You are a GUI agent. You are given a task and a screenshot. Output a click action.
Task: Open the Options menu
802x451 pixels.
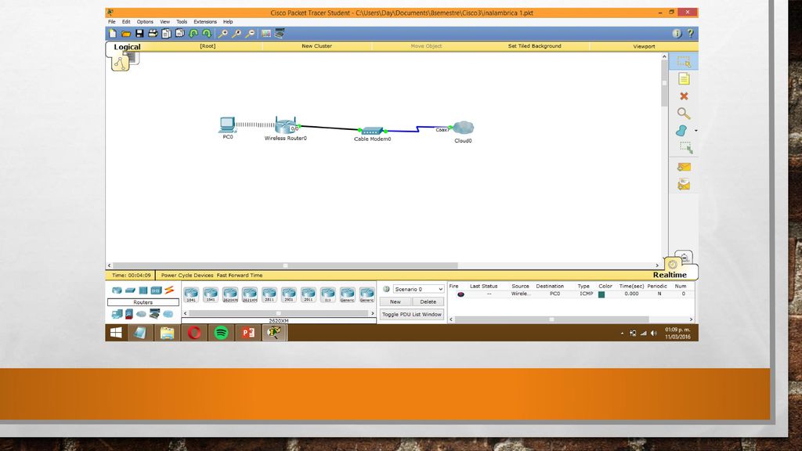point(145,22)
